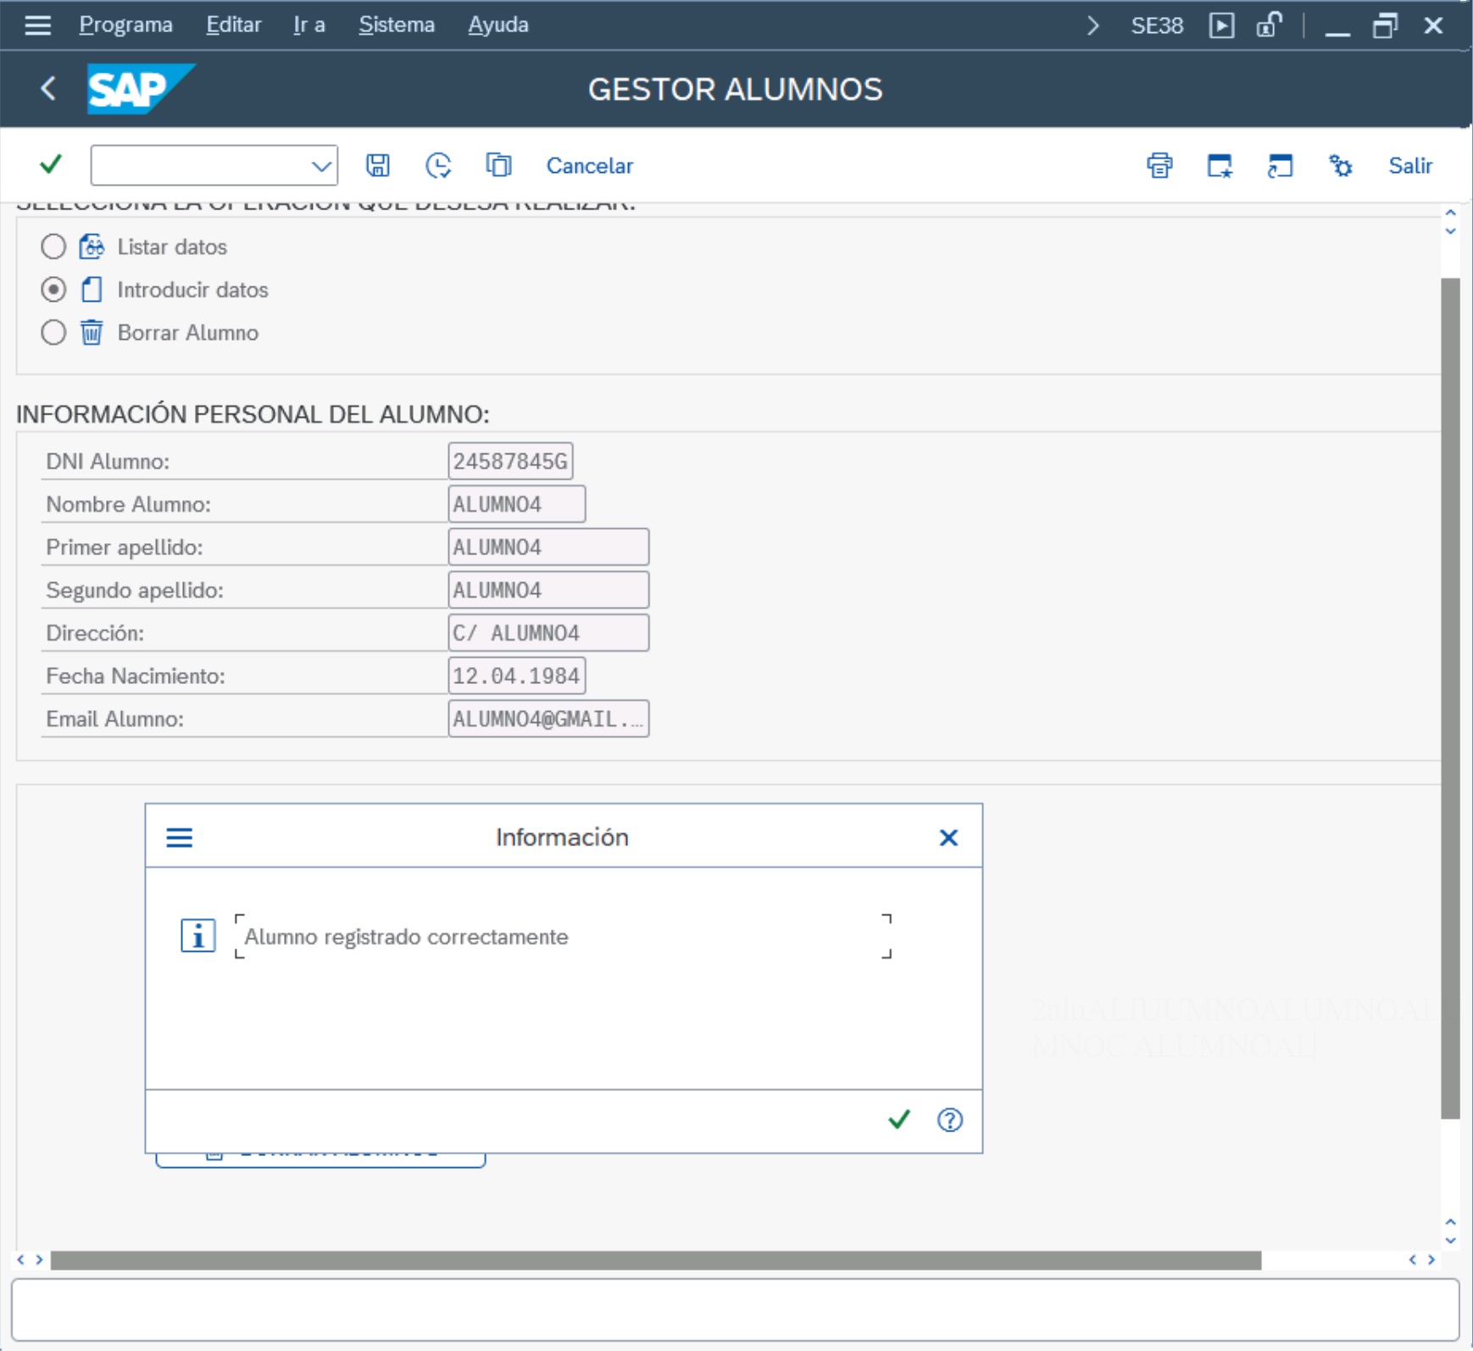The width and height of the screenshot is (1473, 1351).
Task: Click the Cancelar button
Action: pos(590,165)
